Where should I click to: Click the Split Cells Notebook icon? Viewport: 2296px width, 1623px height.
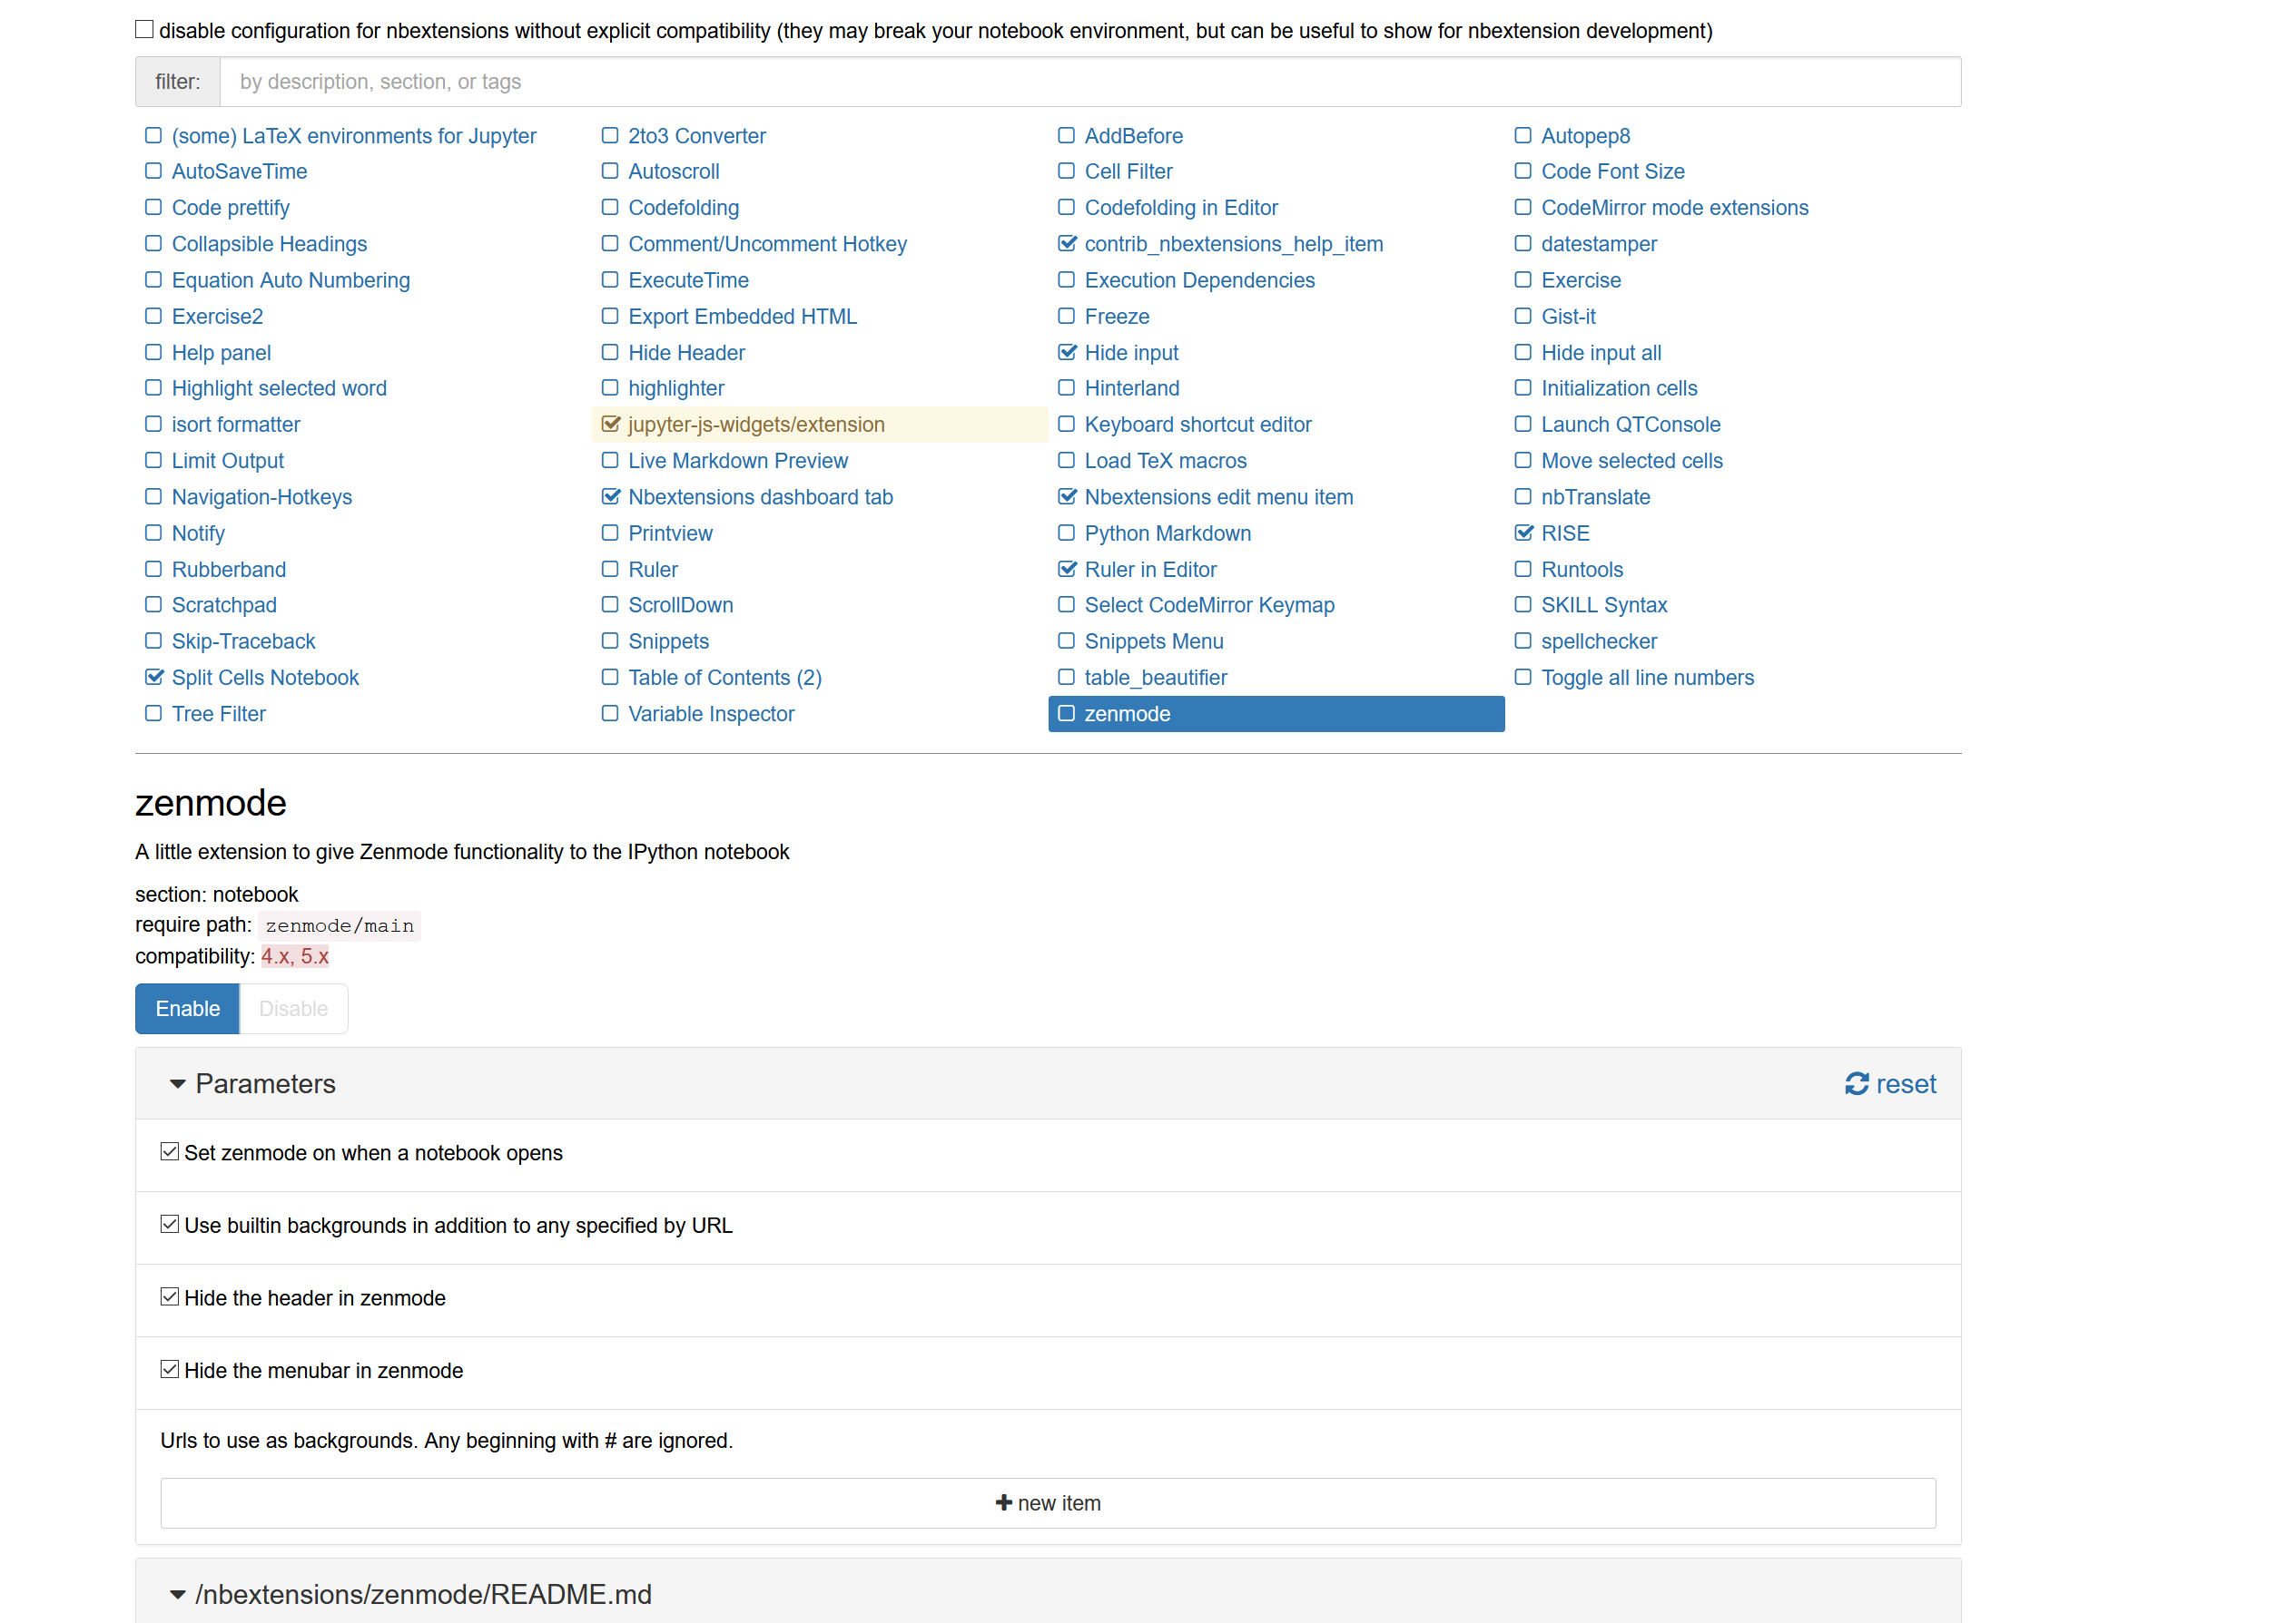pos(153,678)
